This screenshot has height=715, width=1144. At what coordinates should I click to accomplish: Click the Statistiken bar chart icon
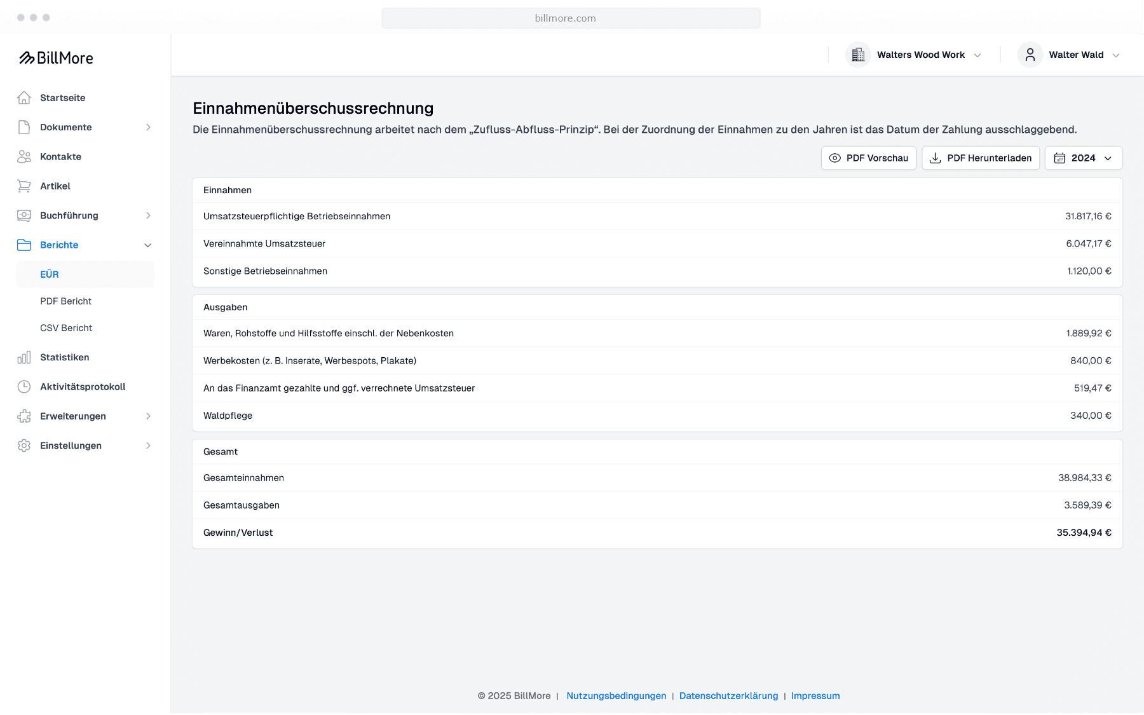click(x=24, y=357)
